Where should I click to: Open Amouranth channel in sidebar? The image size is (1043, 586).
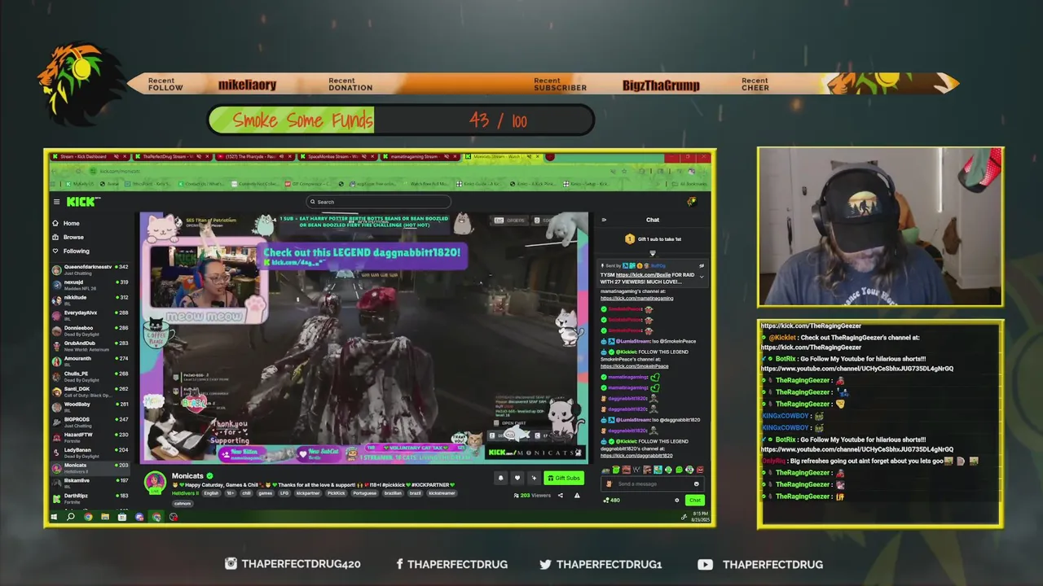point(91,361)
